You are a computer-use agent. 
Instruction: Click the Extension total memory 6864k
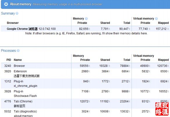tap(126, 71)
